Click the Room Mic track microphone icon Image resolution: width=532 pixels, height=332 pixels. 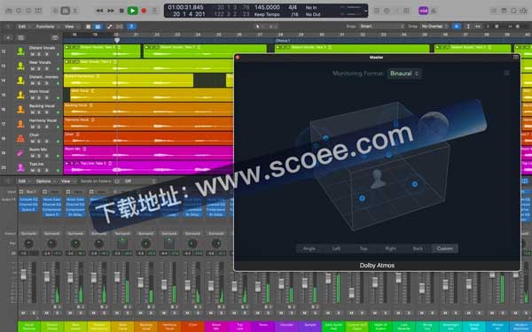(20, 153)
